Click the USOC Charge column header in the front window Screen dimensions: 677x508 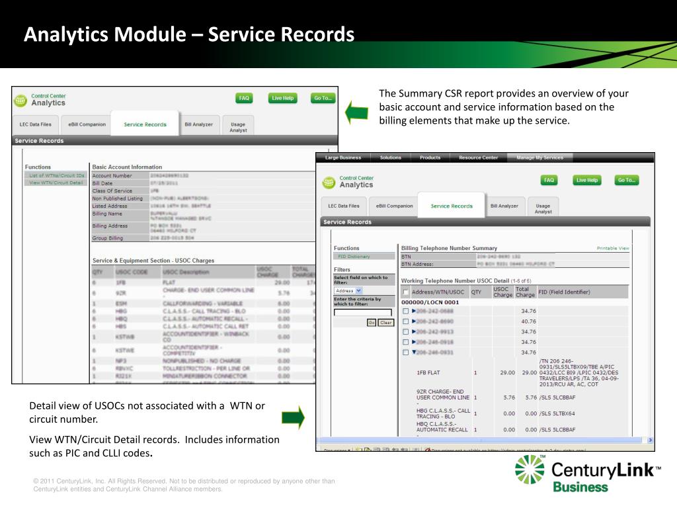point(502,292)
